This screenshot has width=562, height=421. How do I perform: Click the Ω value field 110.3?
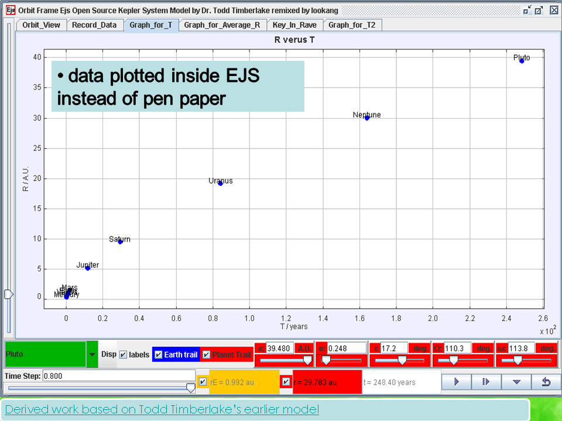point(458,348)
